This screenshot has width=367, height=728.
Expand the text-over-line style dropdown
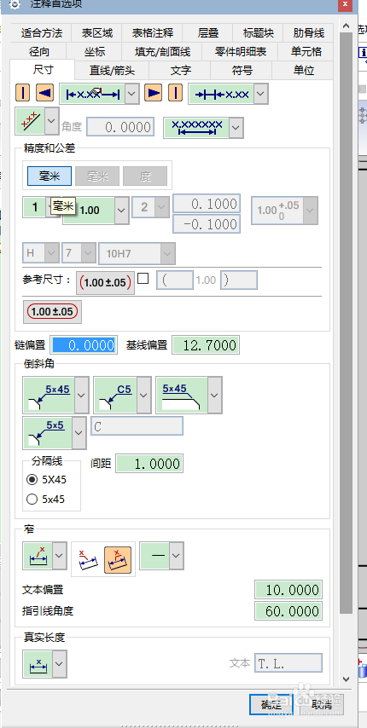236,127
